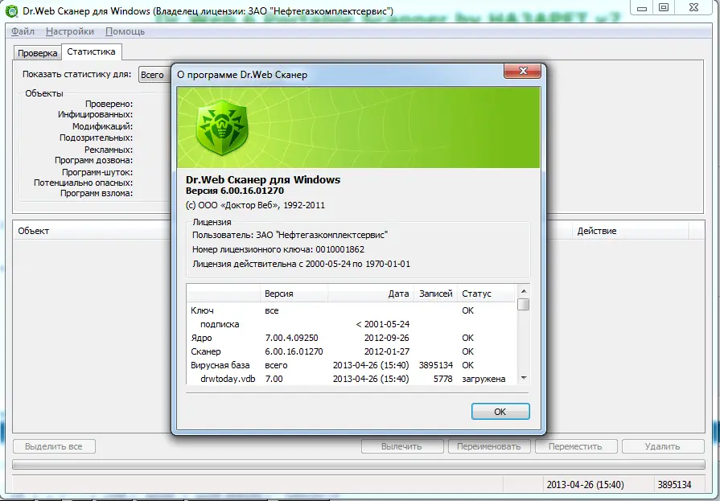Click the Переместить button

(575, 446)
